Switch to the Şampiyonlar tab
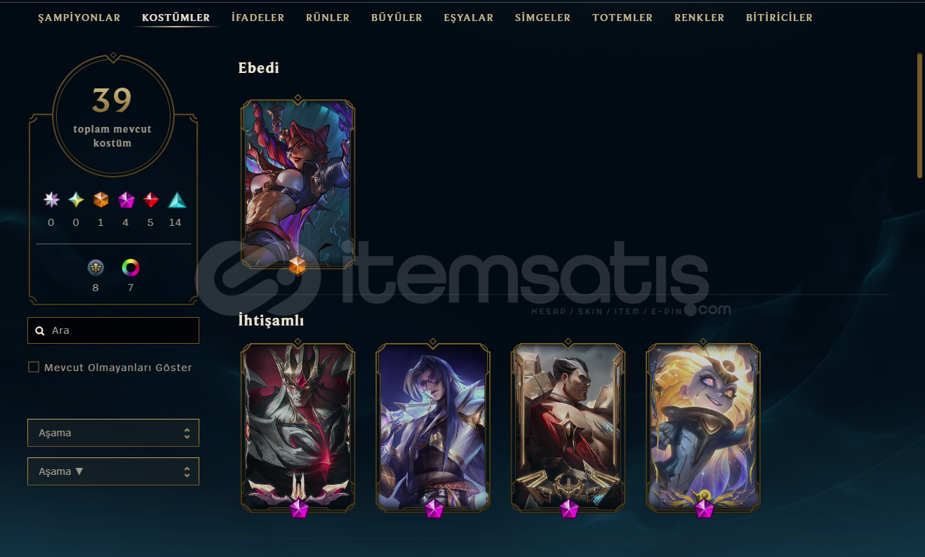The width and height of the screenshot is (925, 557). (79, 18)
